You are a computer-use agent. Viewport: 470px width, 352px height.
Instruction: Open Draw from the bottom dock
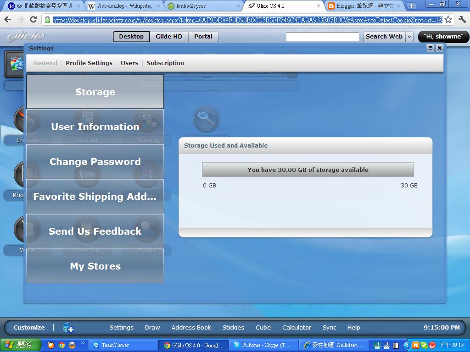pyautogui.click(x=152, y=327)
